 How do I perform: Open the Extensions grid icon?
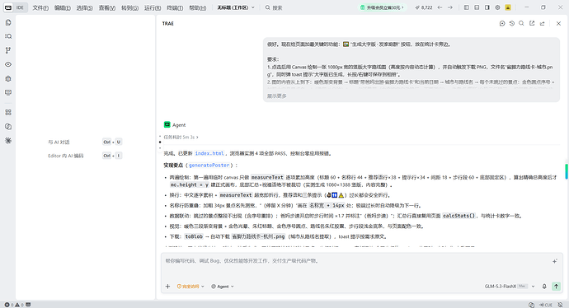[x=8, y=113]
